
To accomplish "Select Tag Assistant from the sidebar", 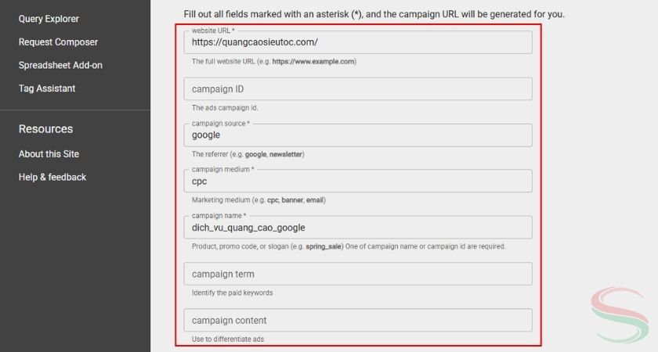I will point(47,88).
